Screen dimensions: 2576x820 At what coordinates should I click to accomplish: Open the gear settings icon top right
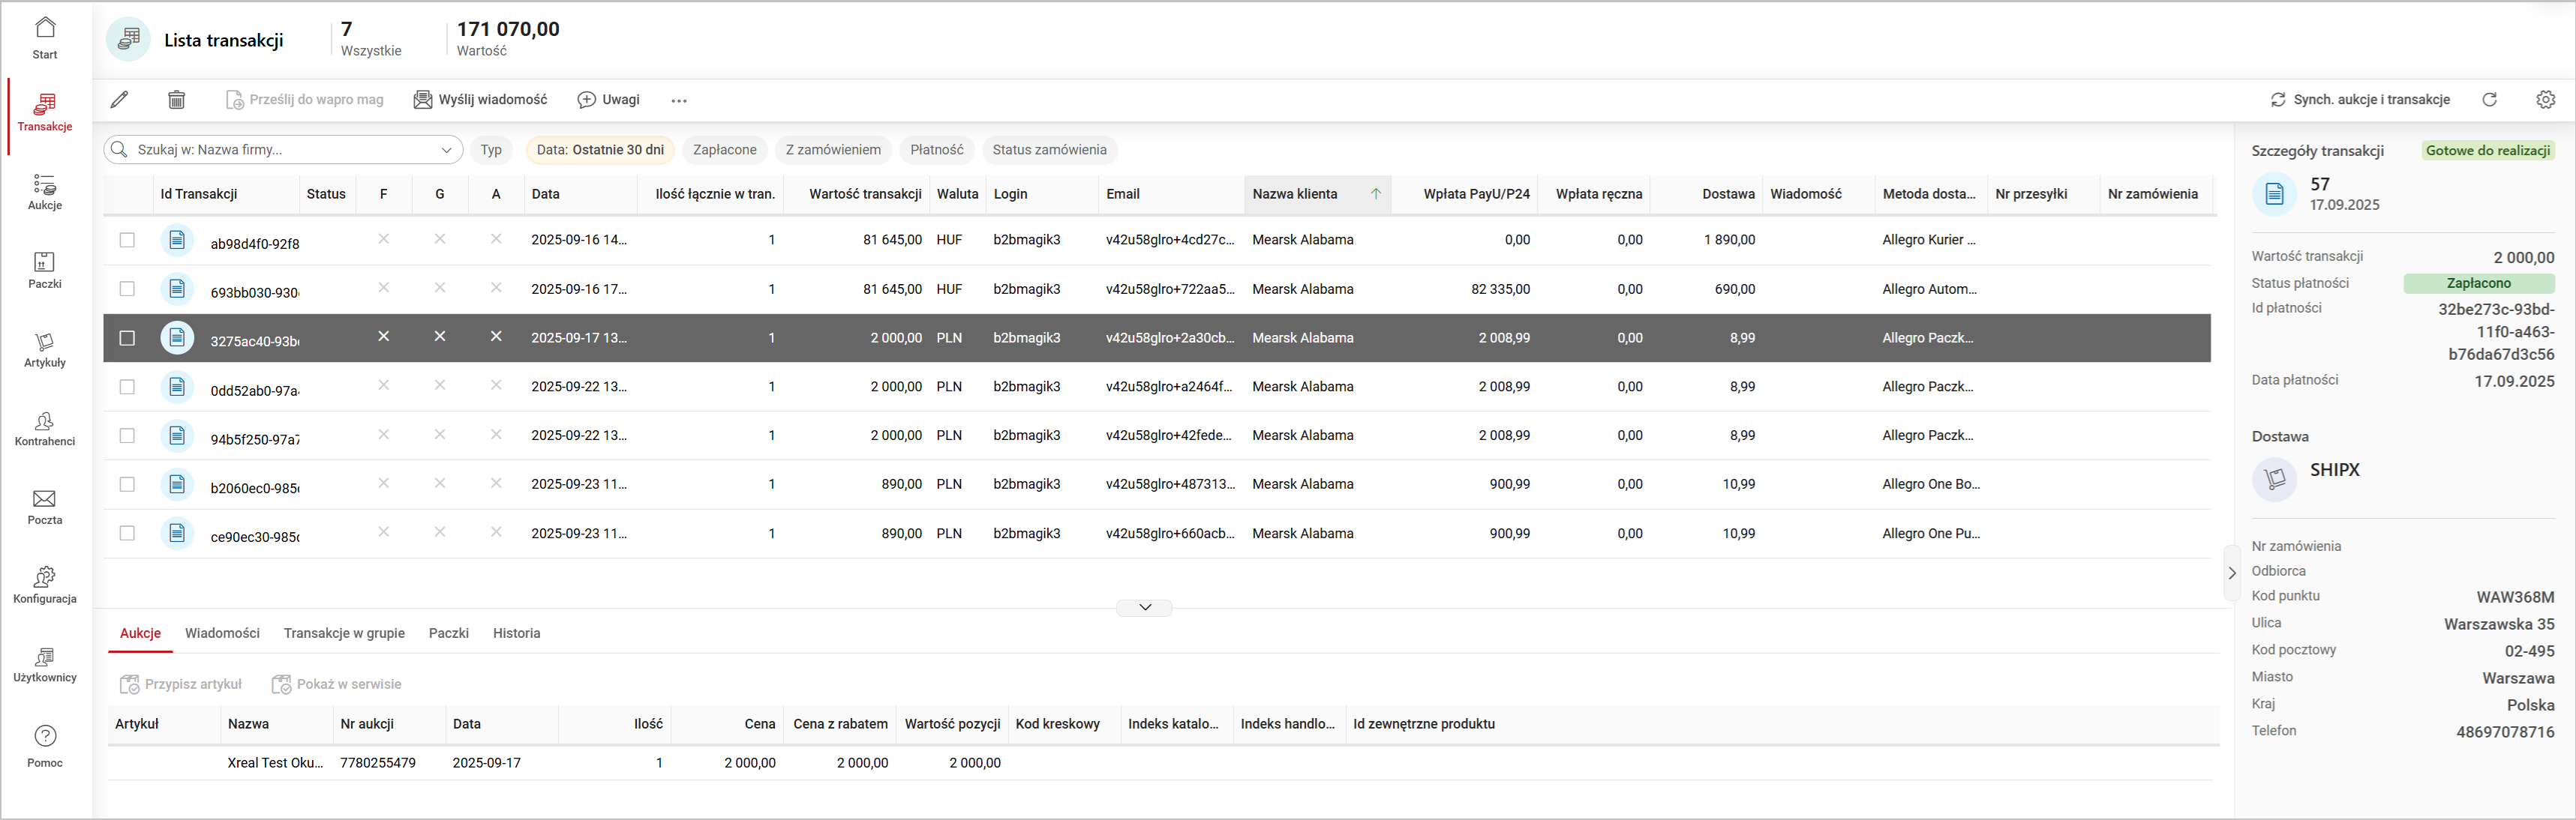tap(2545, 100)
